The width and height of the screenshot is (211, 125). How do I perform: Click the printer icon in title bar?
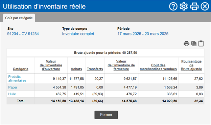[x=194, y=6]
